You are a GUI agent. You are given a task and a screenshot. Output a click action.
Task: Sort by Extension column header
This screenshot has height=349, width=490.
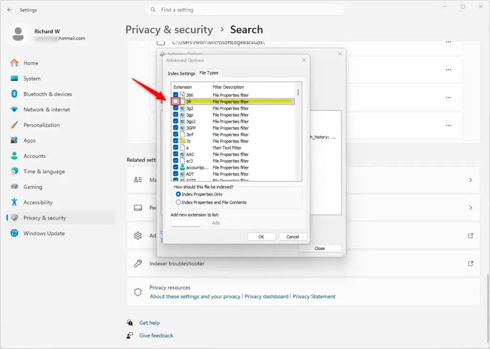190,87
